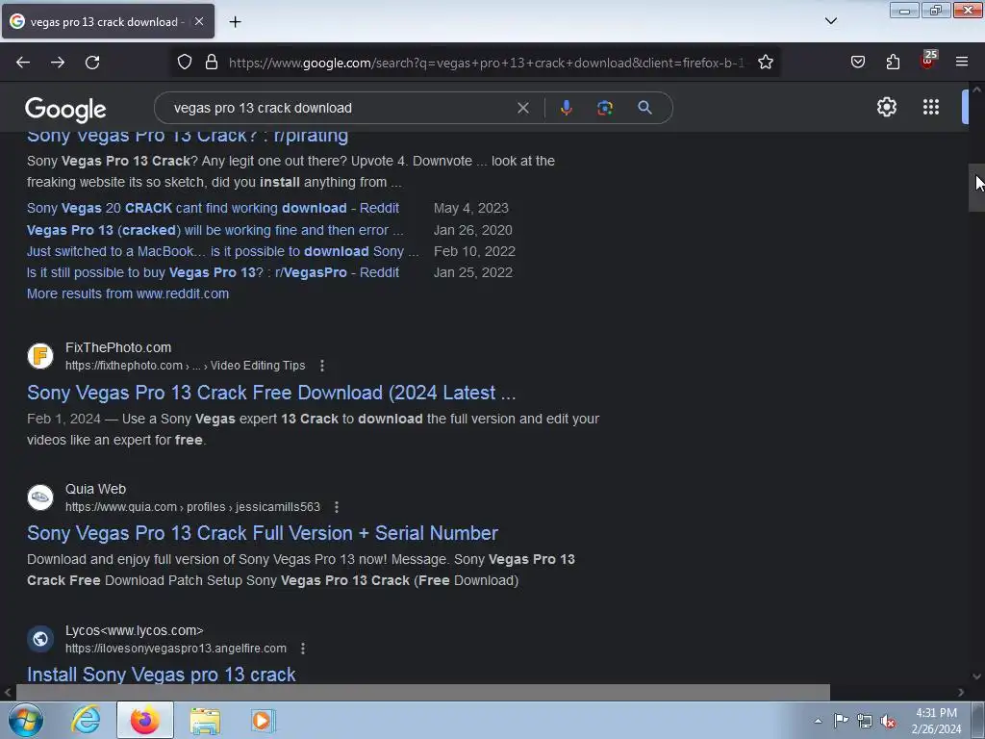Click the horizontal scrollbar thumb
Screen dimensions: 985x739
422,692
